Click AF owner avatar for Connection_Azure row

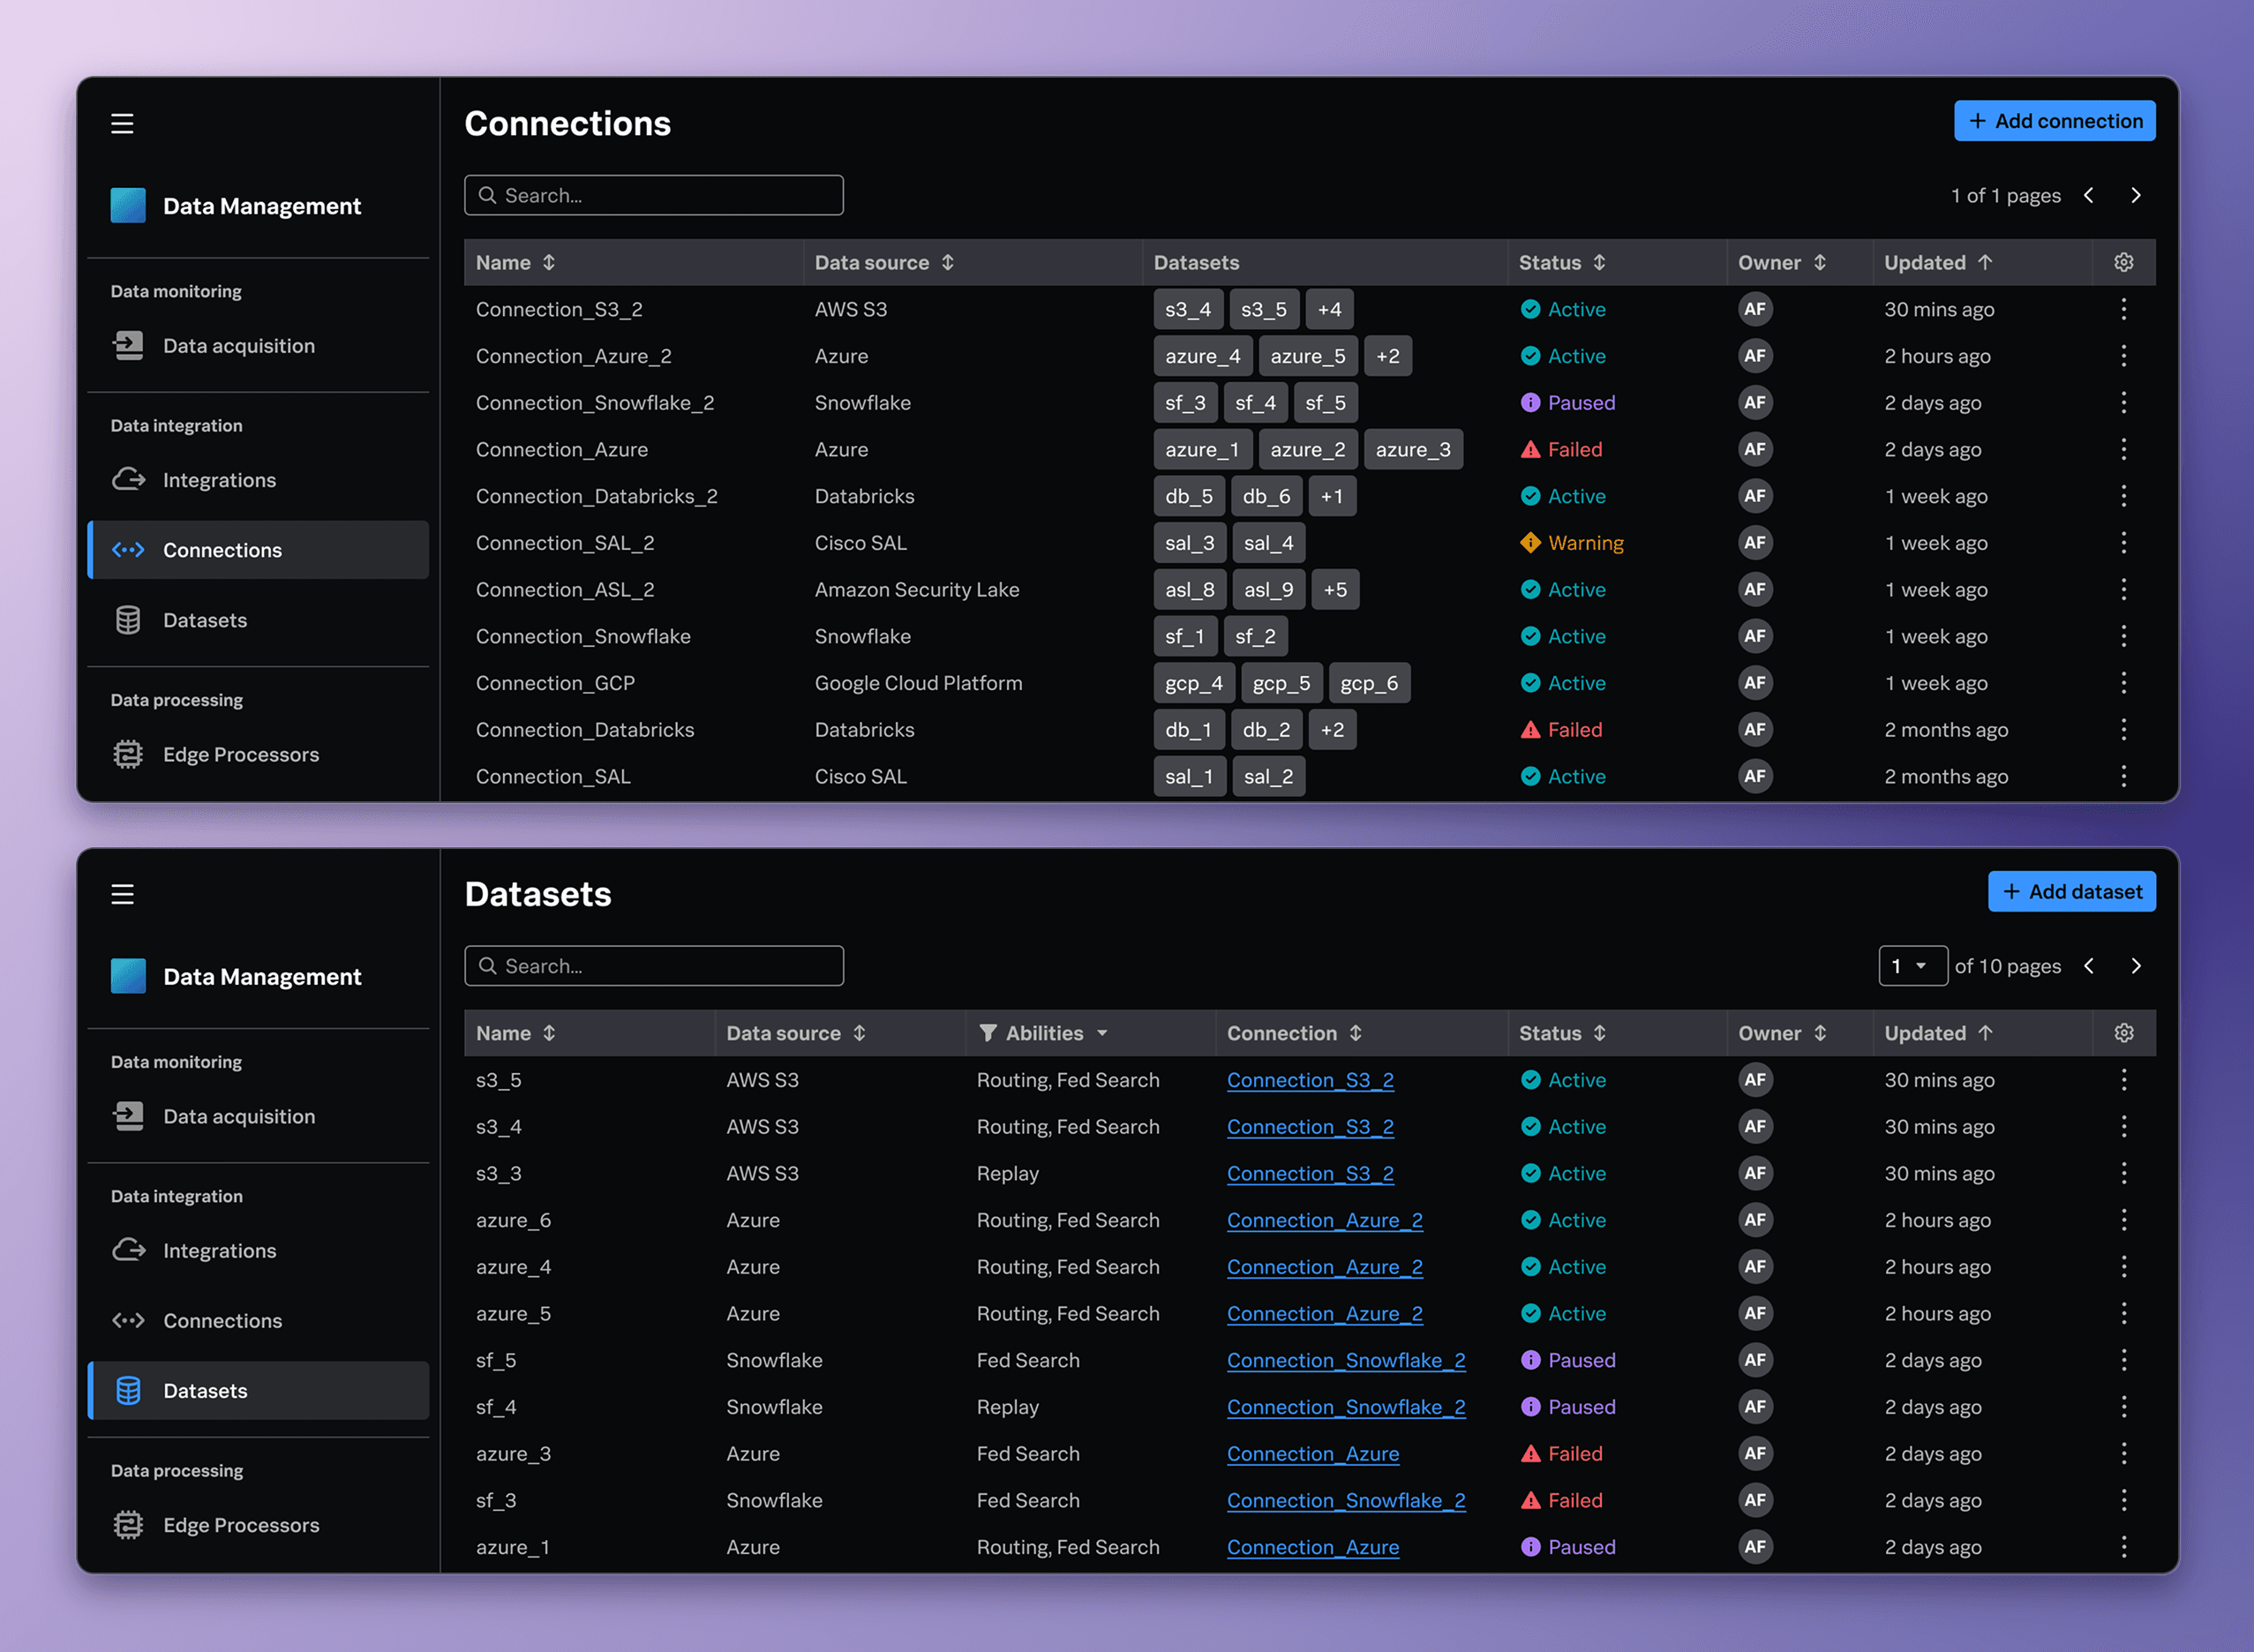[x=1755, y=450]
